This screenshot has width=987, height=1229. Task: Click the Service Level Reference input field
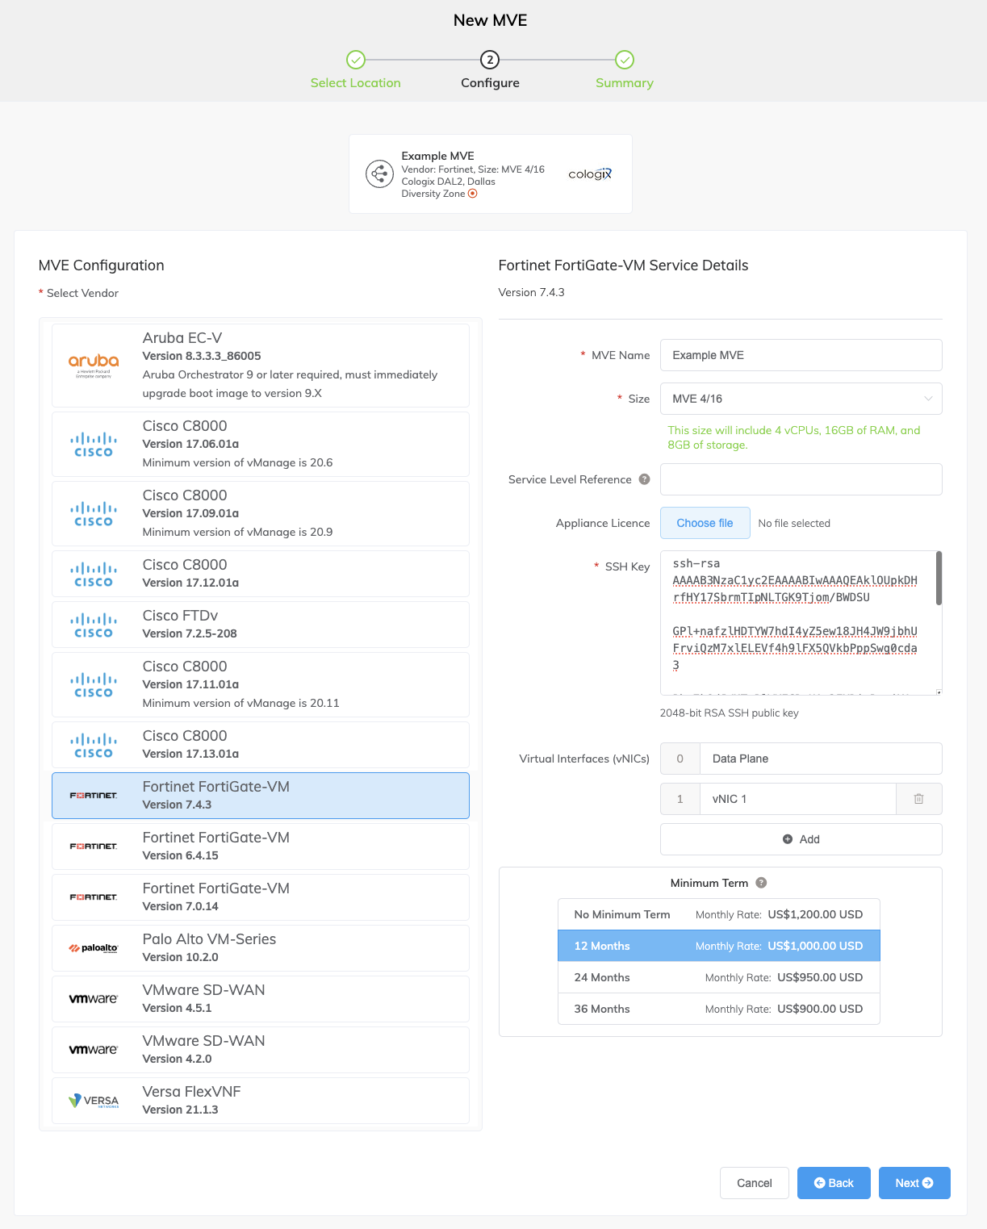pos(801,479)
